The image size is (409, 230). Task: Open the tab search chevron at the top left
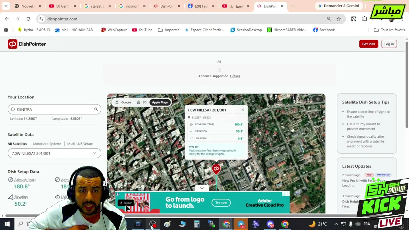[6, 6]
